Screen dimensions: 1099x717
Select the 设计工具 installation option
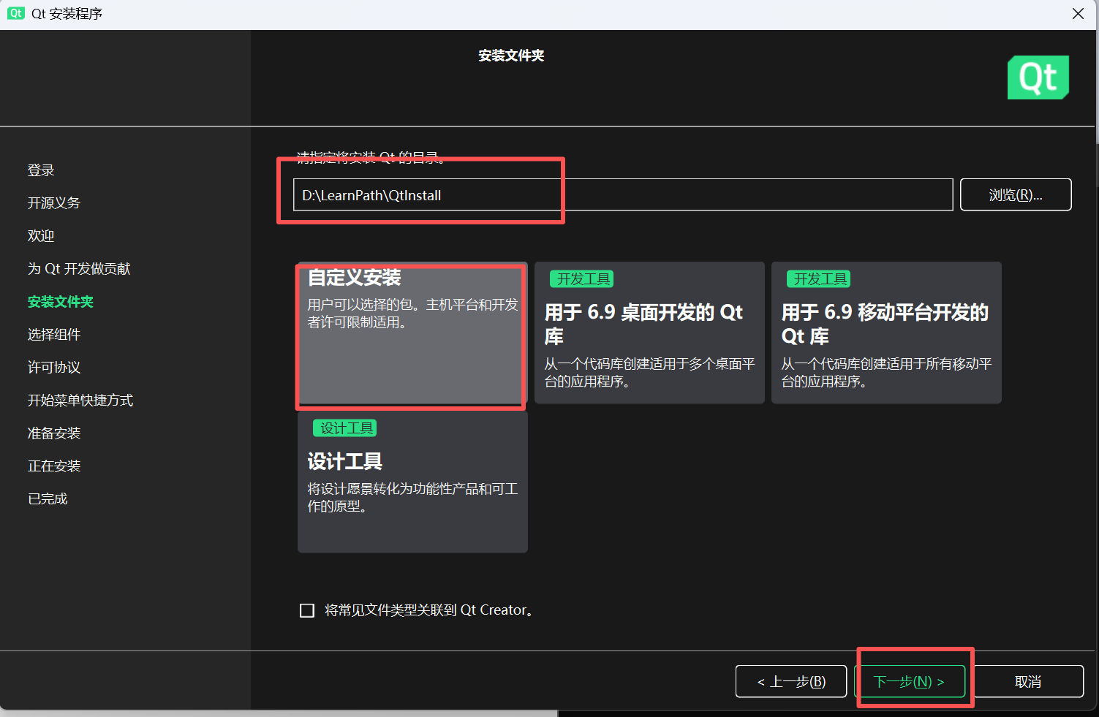412,482
